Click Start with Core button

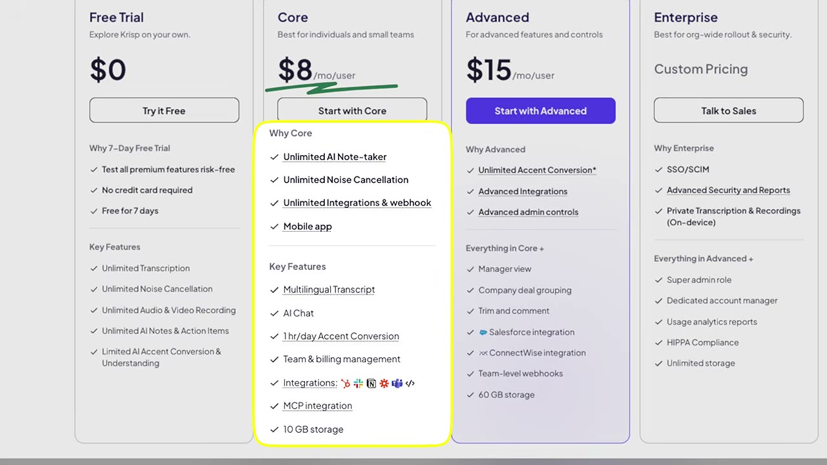[352, 110]
